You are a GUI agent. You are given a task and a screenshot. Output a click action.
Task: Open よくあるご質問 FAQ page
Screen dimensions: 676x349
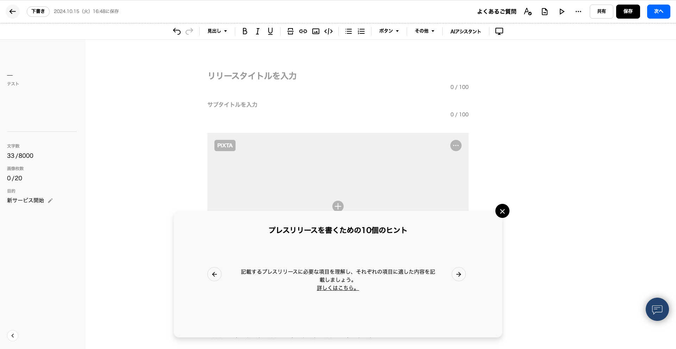[x=496, y=12]
